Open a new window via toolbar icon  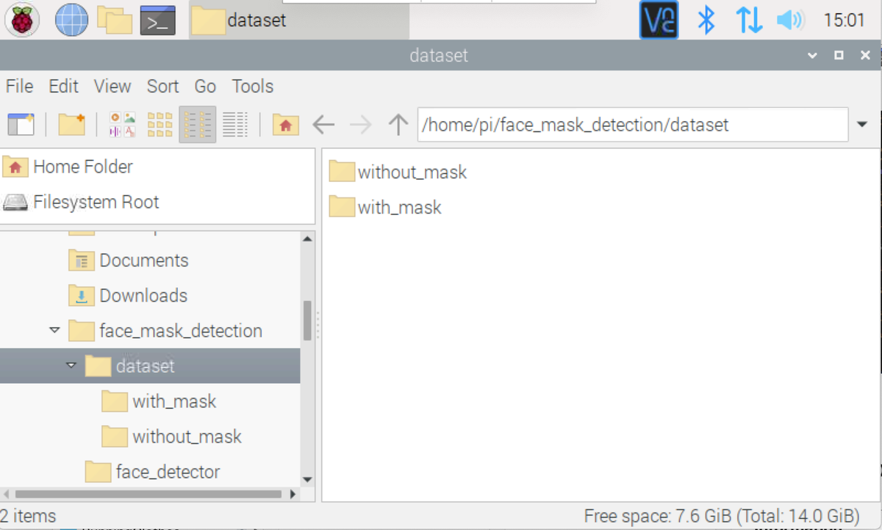pyautogui.click(x=21, y=125)
